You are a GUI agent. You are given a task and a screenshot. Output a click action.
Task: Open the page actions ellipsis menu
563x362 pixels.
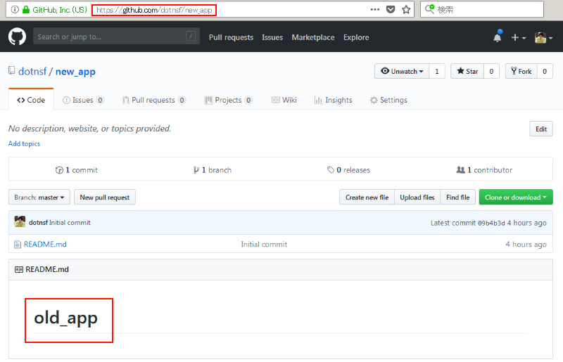point(375,10)
